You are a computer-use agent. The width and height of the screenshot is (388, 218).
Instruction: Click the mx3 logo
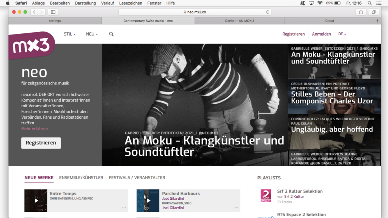32,46
